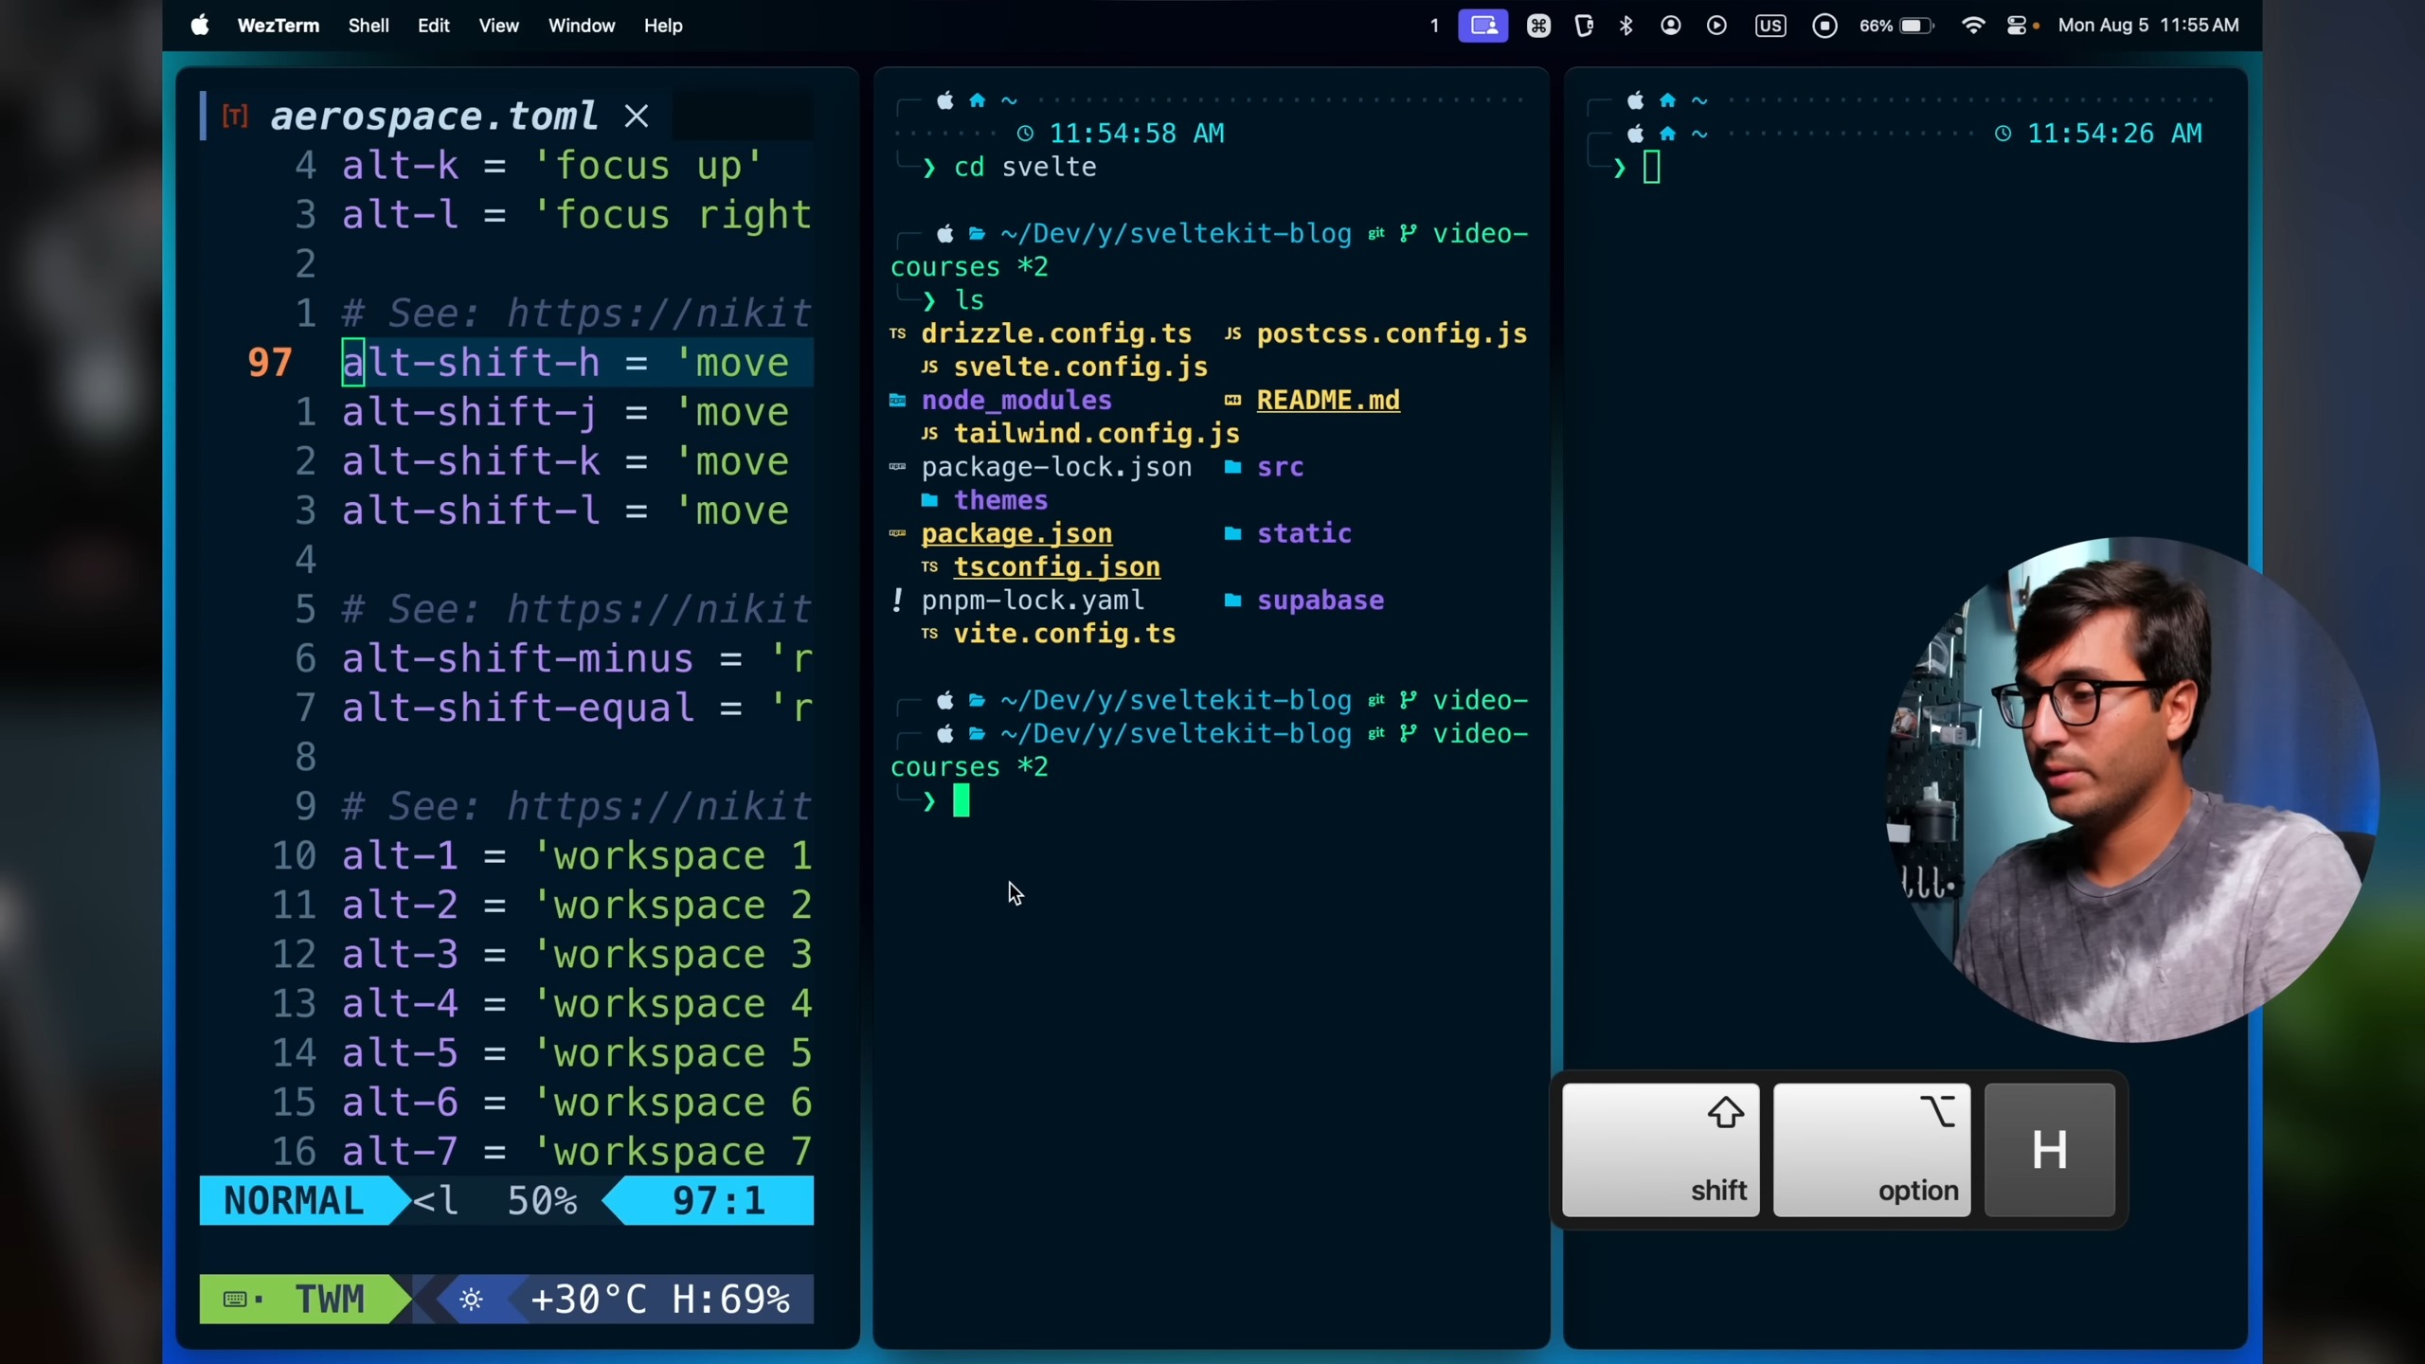Click the tsconfig.json file name
The image size is (2425, 1364).
tap(1056, 567)
